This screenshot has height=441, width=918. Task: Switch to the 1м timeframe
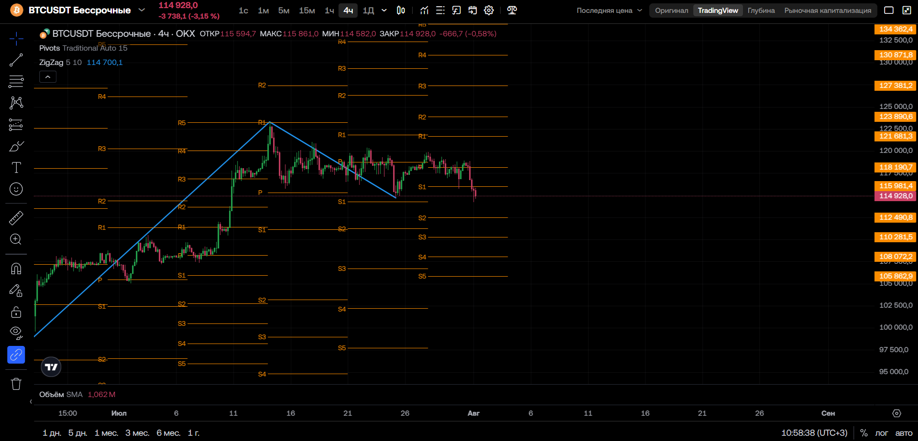point(263,11)
